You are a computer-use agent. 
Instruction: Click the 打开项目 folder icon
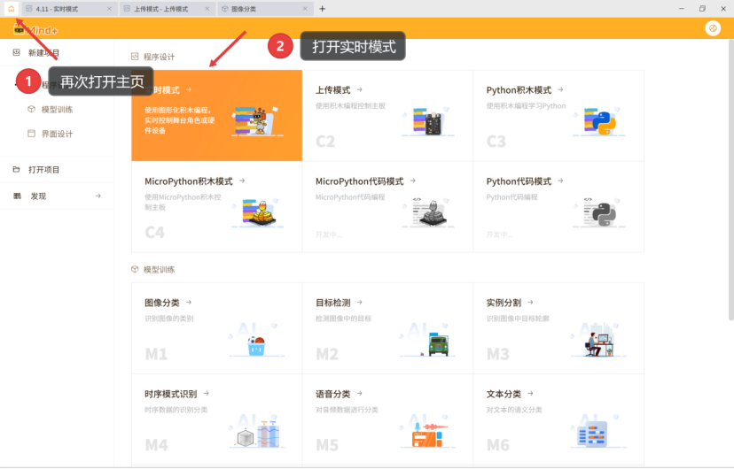pyautogui.click(x=16, y=169)
